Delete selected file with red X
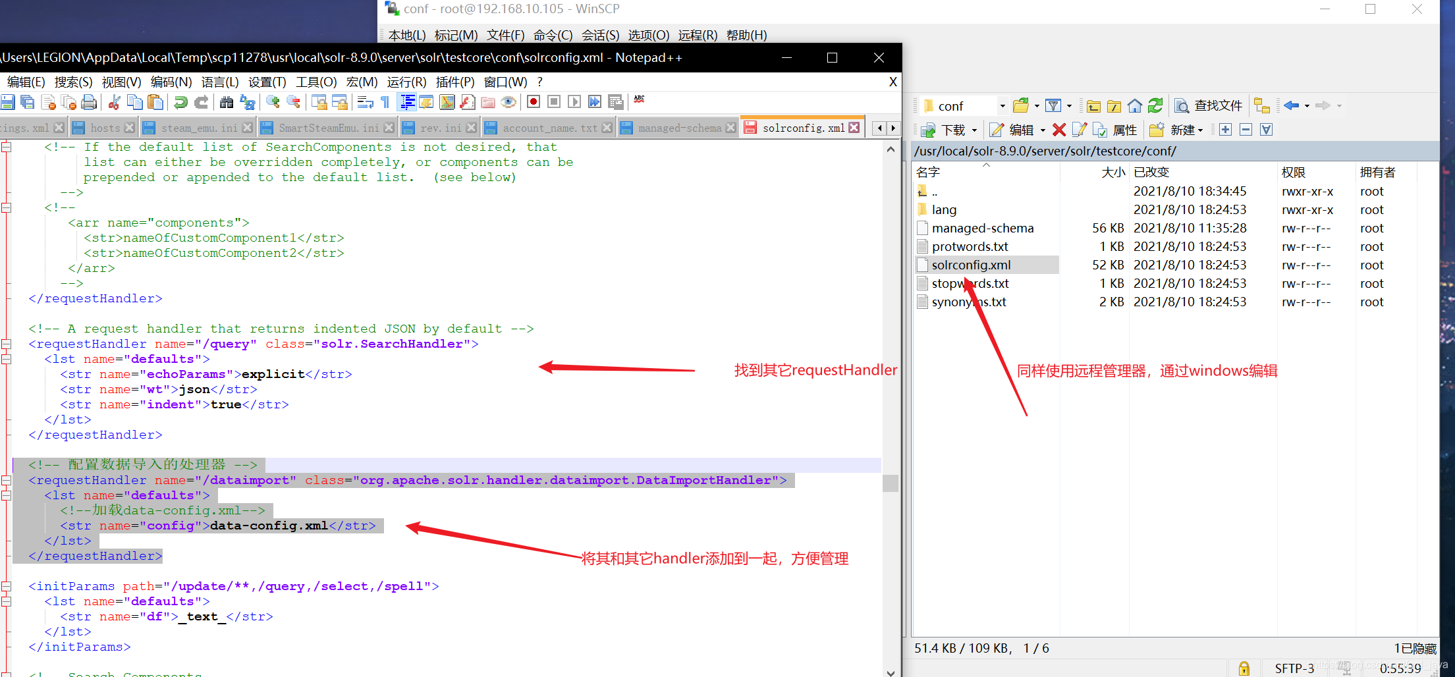The width and height of the screenshot is (1455, 677). 1059,130
